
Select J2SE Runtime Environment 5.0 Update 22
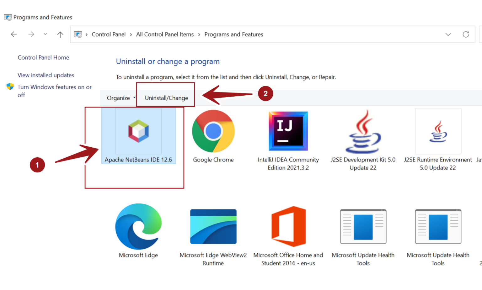pos(438,131)
